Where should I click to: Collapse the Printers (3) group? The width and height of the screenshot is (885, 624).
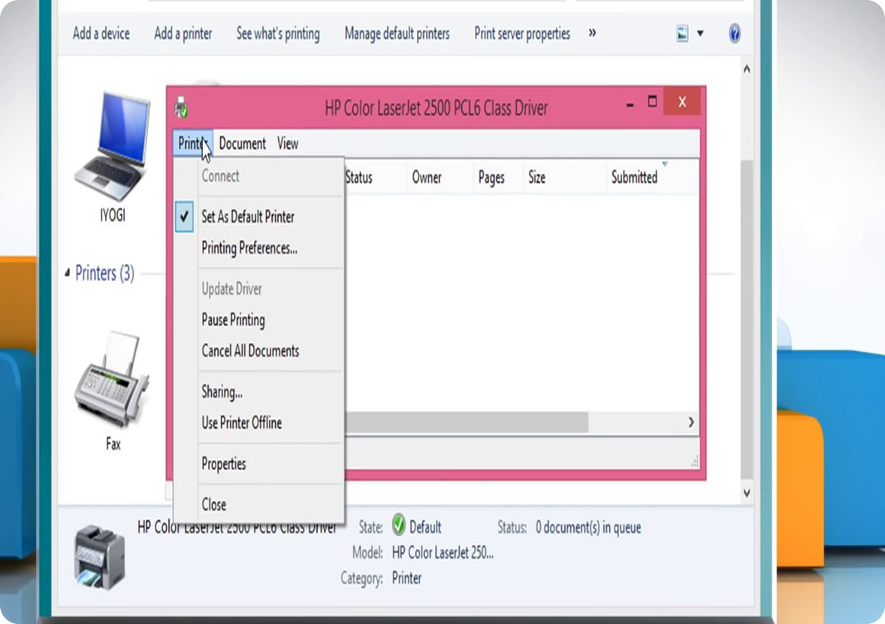coord(67,273)
